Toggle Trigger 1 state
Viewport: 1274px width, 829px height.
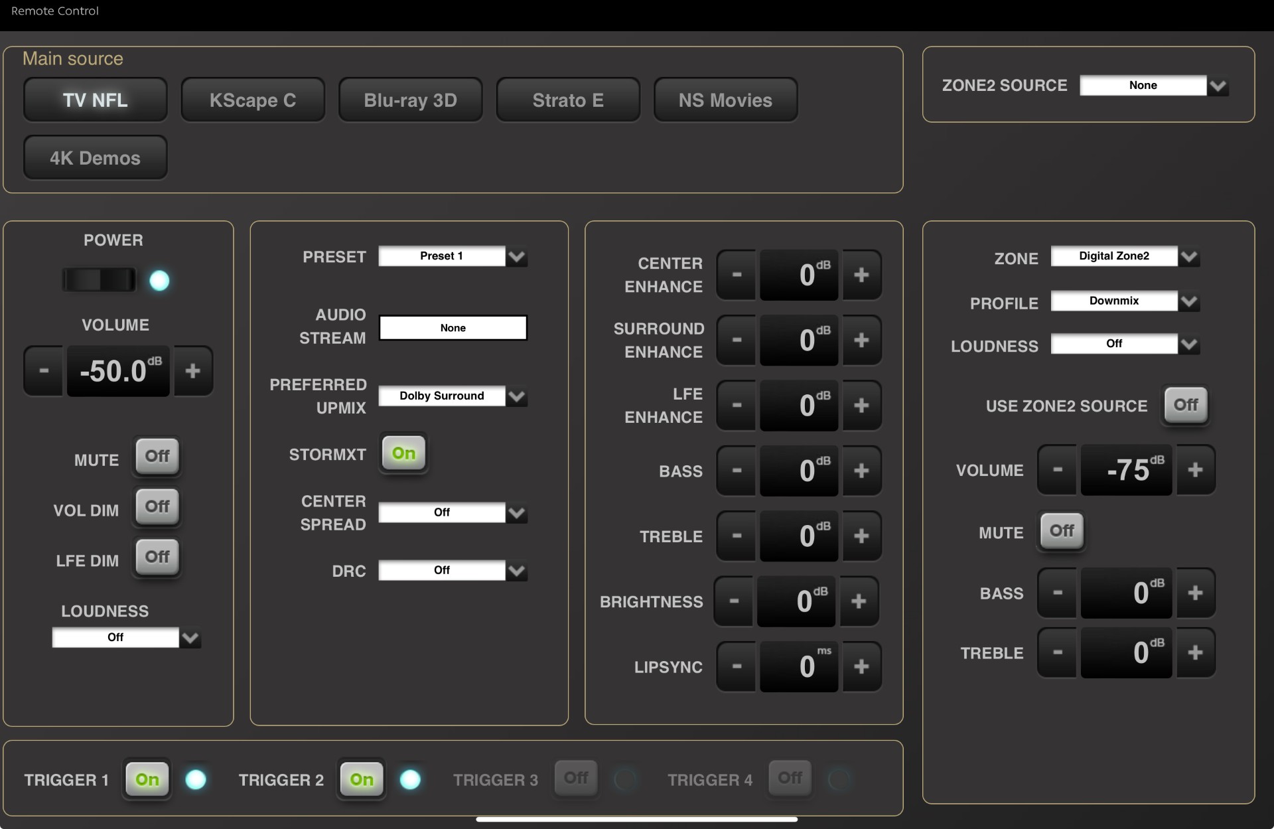point(147,779)
